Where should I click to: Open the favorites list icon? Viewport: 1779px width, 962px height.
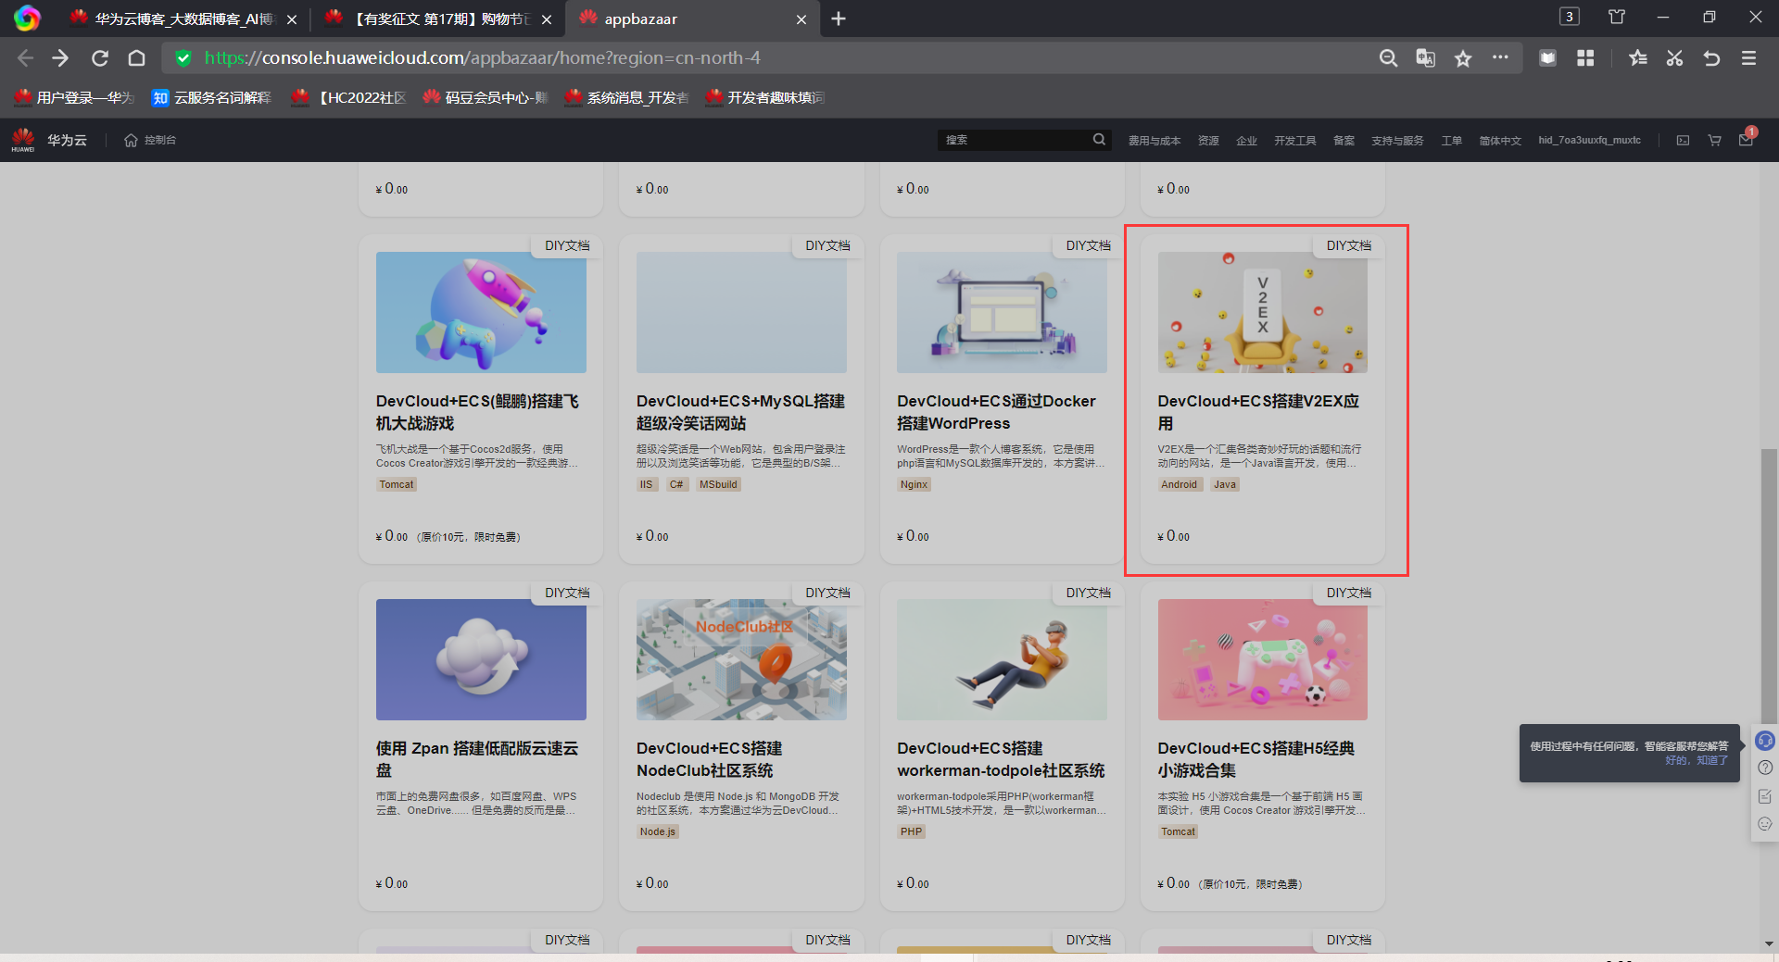pyautogui.click(x=1638, y=58)
